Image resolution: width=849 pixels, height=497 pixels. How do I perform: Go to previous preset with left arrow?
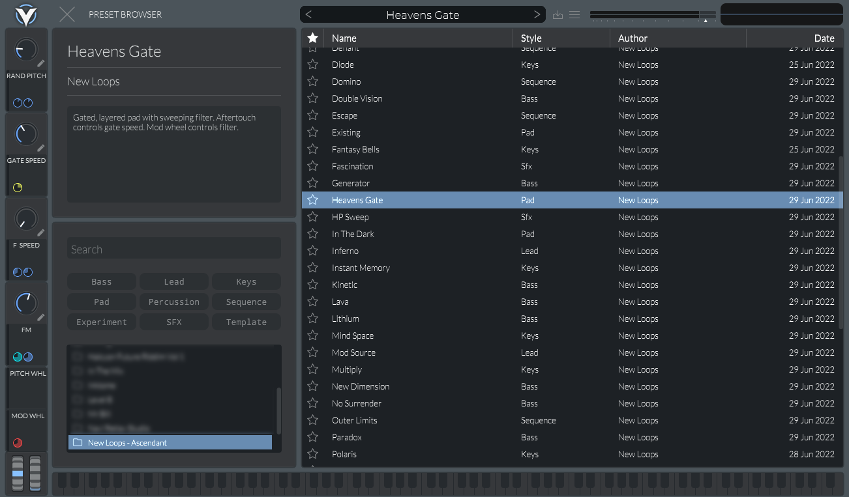point(308,14)
